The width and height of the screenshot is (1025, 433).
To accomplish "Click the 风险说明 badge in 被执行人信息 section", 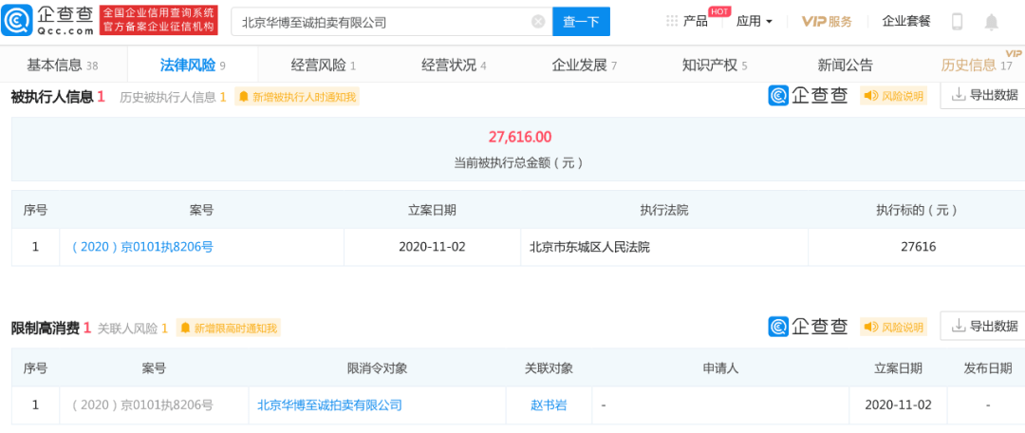I will click(x=893, y=96).
